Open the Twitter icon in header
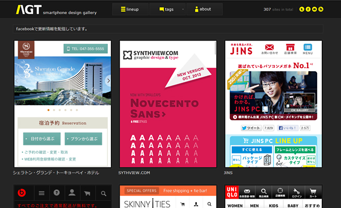The image size is (341, 208). tap(301, 9)
